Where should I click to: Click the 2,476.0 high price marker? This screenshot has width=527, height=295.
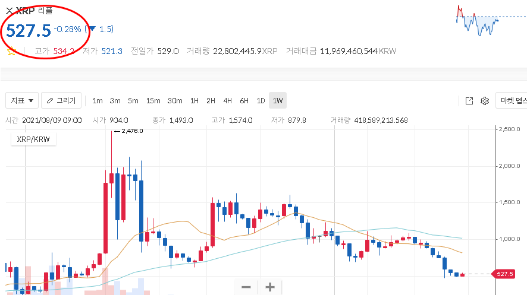coord(128,131)
